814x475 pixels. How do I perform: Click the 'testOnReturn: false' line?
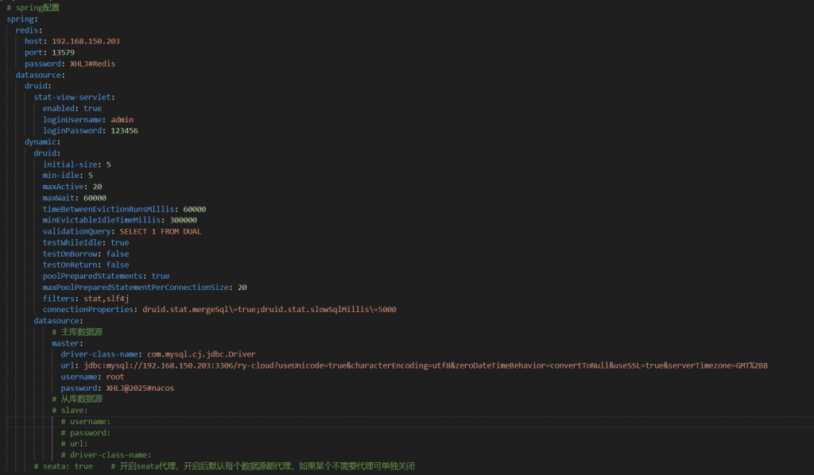click(x=86, y=265)
